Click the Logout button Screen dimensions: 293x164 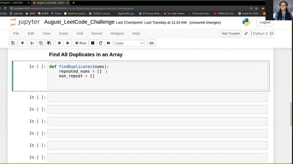[265, 22]
